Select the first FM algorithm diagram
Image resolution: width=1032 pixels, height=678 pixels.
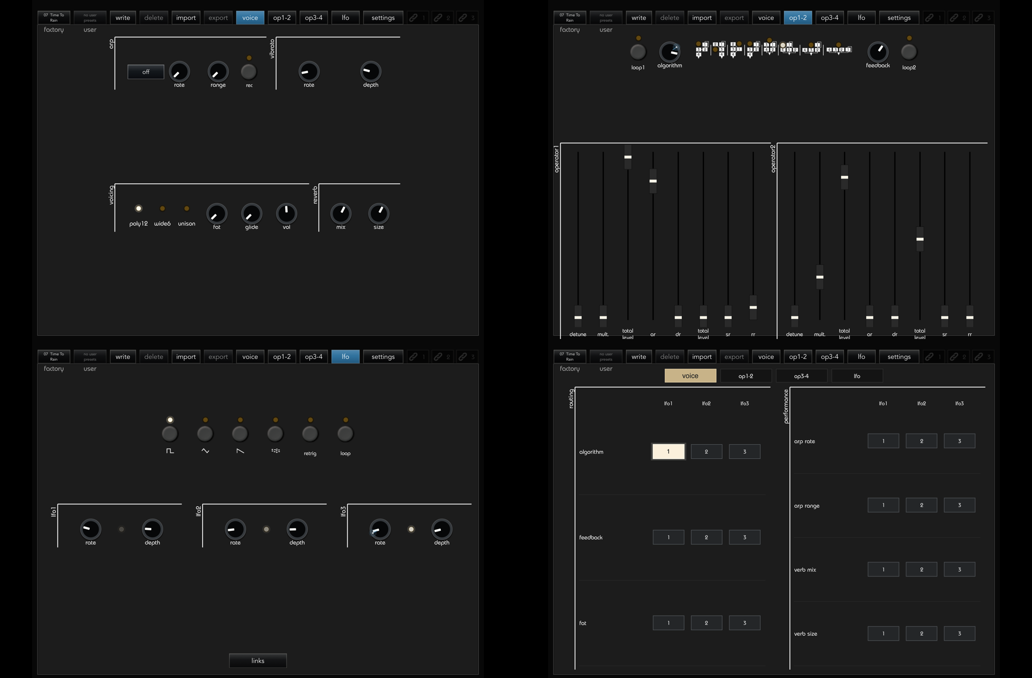coord(702,49)
